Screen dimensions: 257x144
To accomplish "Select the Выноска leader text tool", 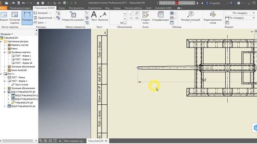I will (103, 16).
